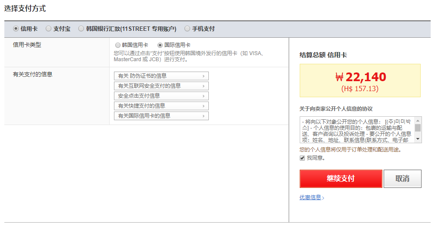Viewport: 435px width, 230px height.
Task: Select 支付宝 as payment method
Action: click(49, 29)
